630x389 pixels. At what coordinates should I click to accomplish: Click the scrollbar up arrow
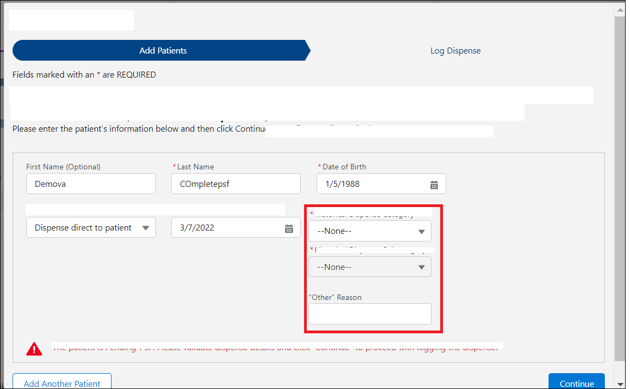click(x=619, y=9)
